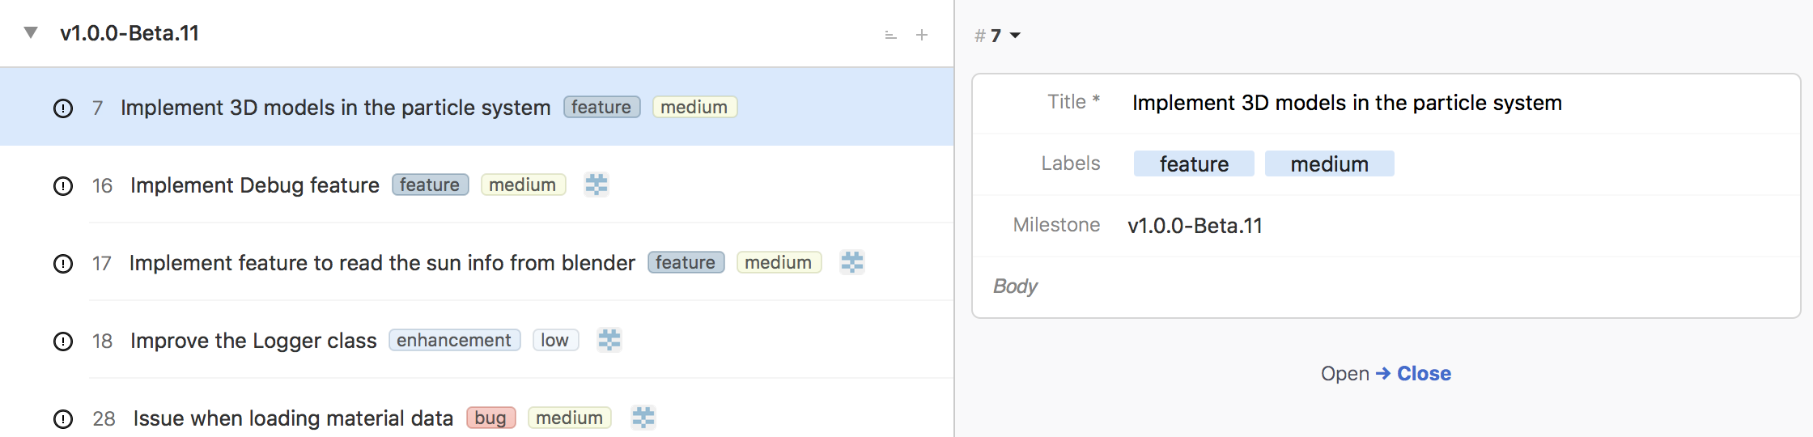
Task: Click the Title input field
Action: pos(1457,103)
